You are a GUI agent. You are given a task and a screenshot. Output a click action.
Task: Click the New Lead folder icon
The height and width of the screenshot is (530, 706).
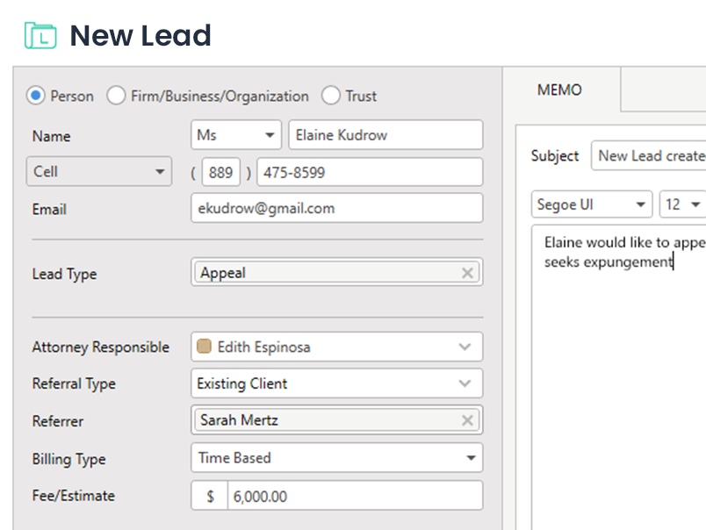coord(40,36)
